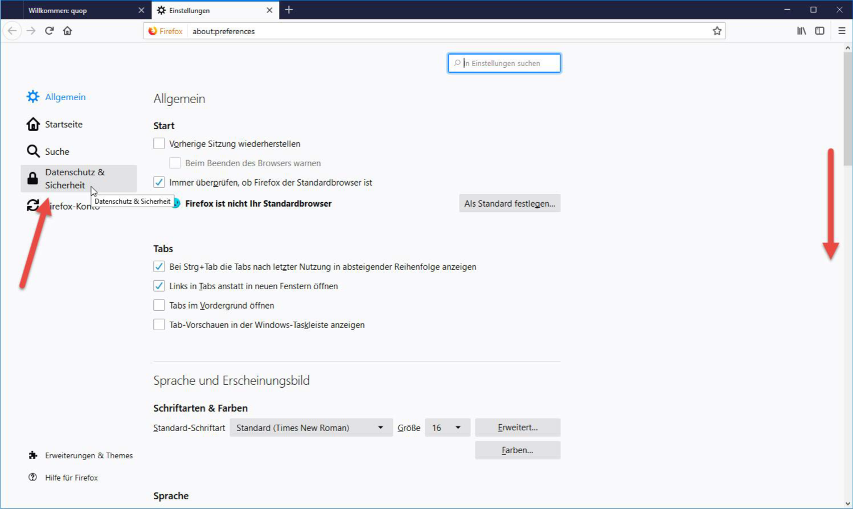Click the Erweitert... fonts button
This screenshot has height=509, width=853.
(518, 428)
